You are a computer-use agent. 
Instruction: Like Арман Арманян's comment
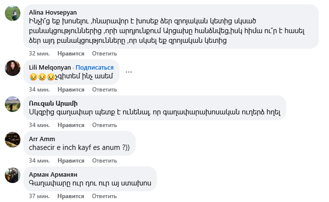tap(71, 196)
